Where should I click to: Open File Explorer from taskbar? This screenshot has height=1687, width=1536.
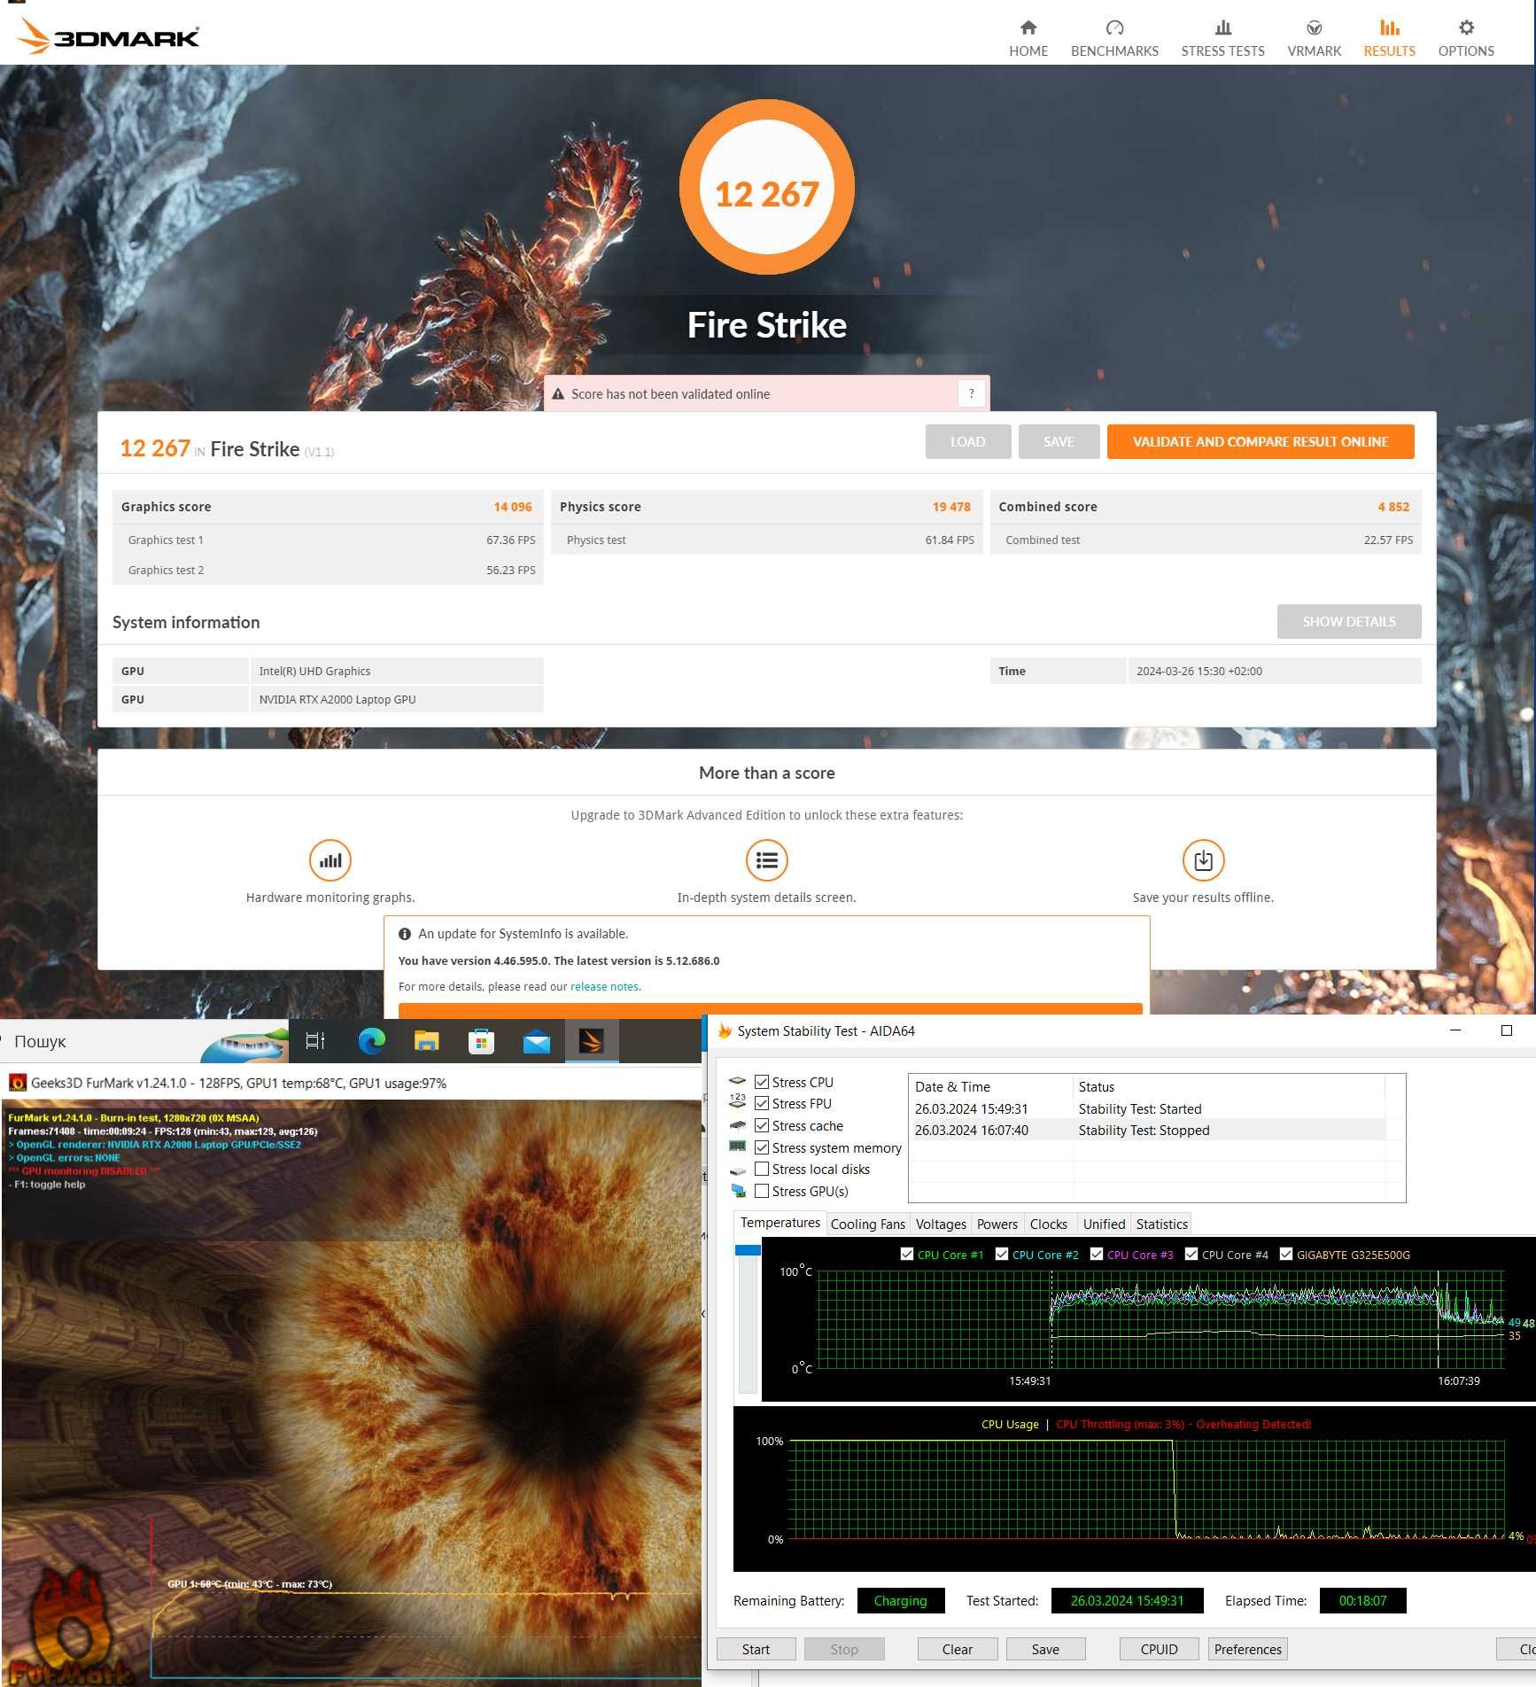click(x=426, y=1041)
